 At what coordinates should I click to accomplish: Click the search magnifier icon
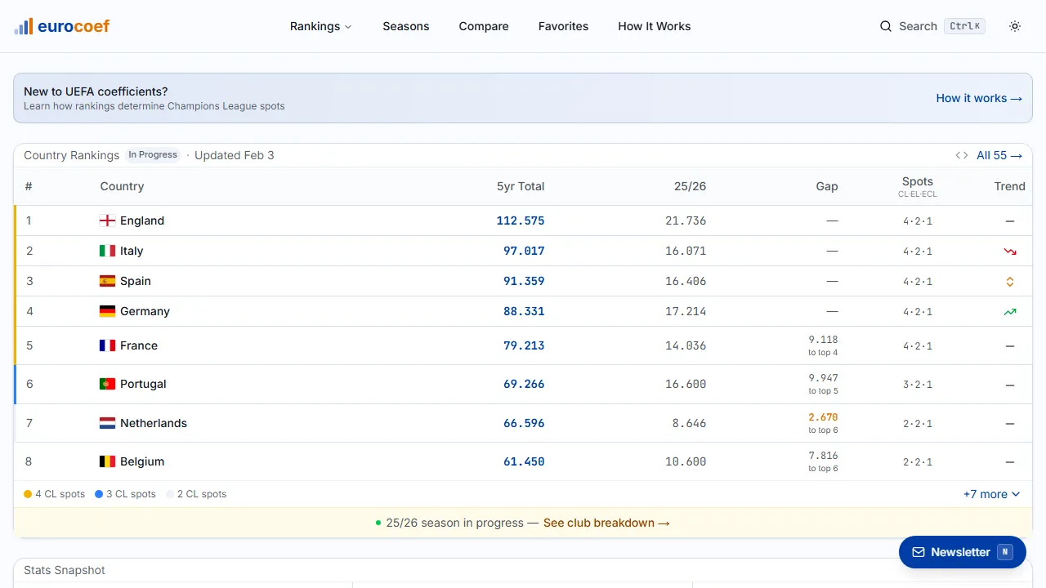886,26
